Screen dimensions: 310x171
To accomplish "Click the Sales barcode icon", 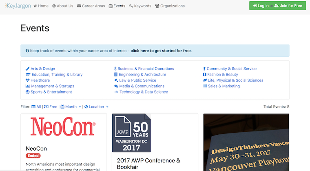I will coord(205,86).
